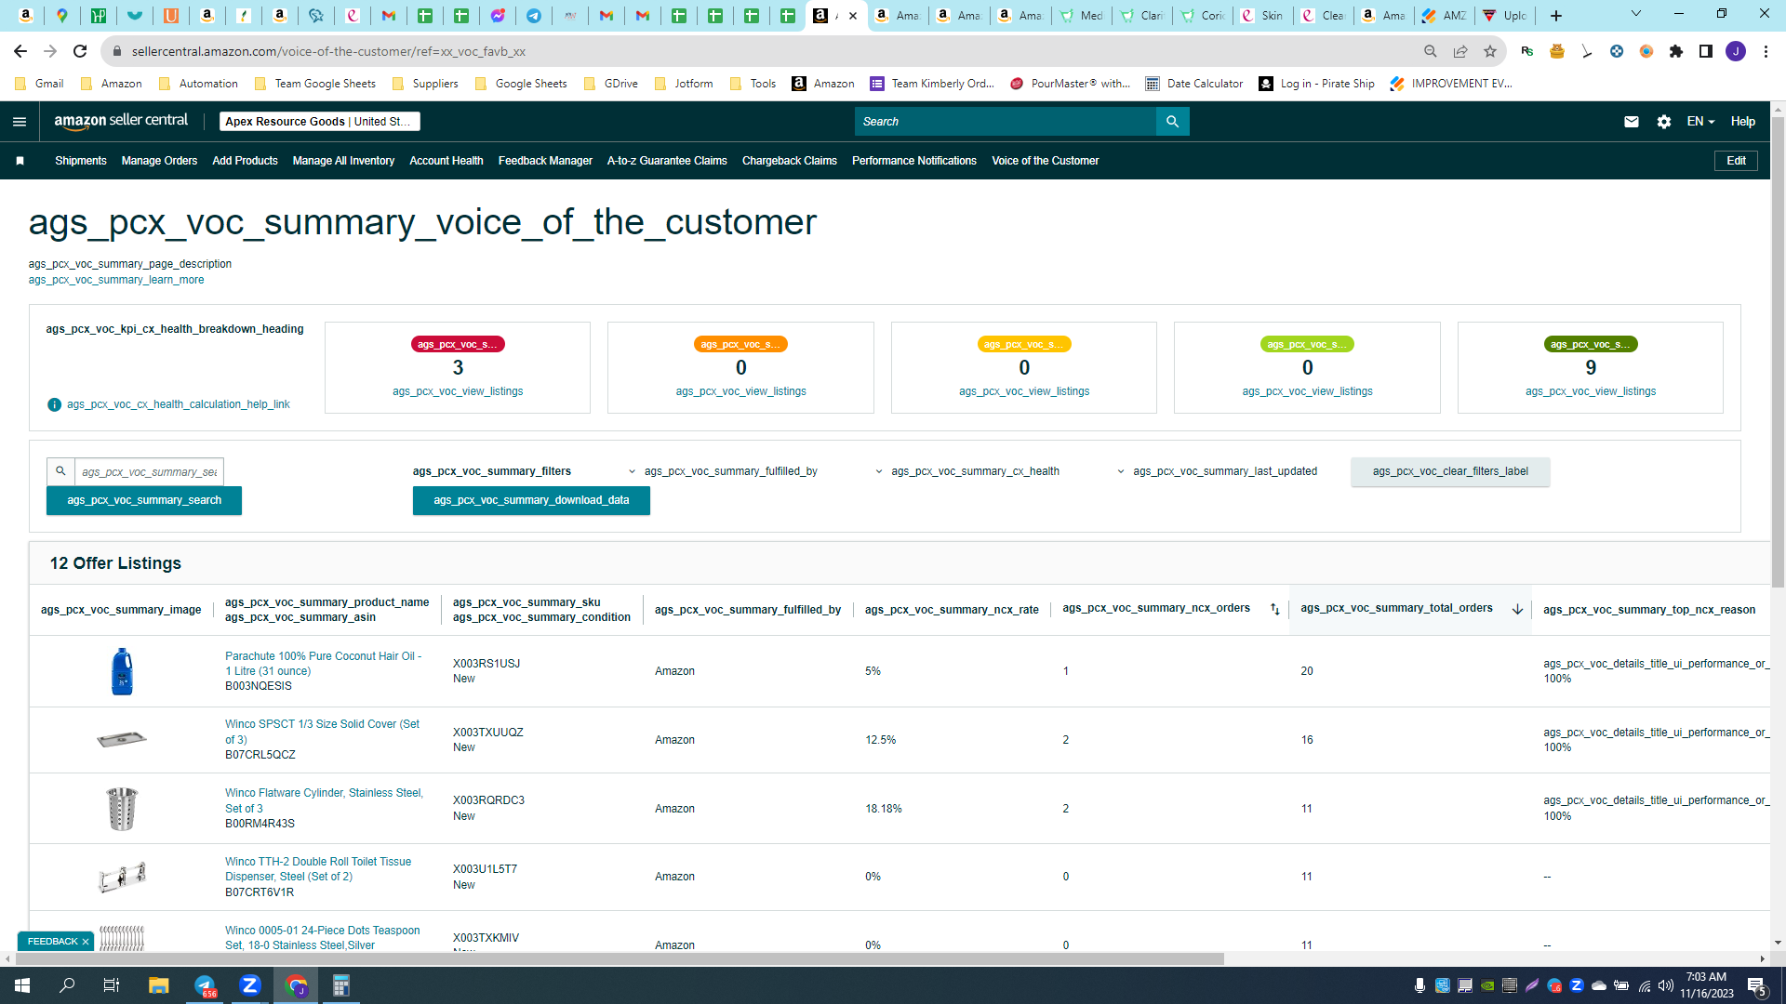Open A-to-z Guarantee Claims
This screenshot has height=1004, width=1786.
[667, 161]
